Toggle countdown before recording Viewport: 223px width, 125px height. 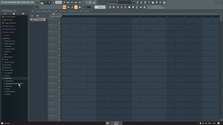(72, 2)
